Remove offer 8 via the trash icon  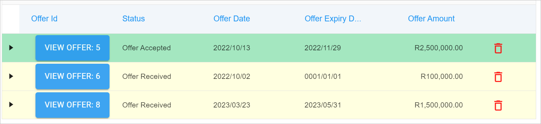pyautogui.click(x=498, y=105)
